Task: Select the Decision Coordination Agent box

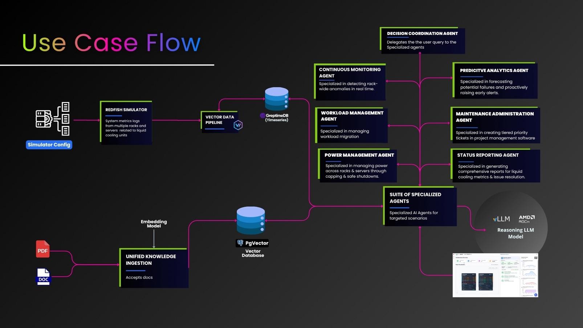Action: [x=423, y=40]
